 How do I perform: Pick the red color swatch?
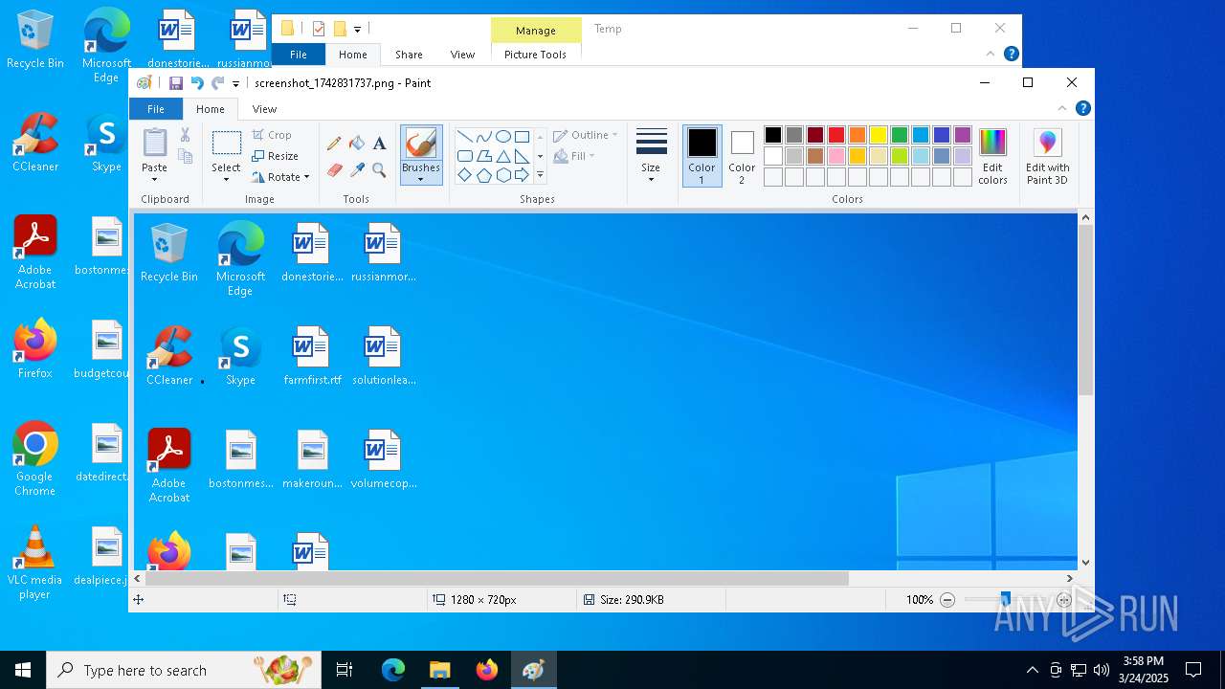click(x=836, y=135)
